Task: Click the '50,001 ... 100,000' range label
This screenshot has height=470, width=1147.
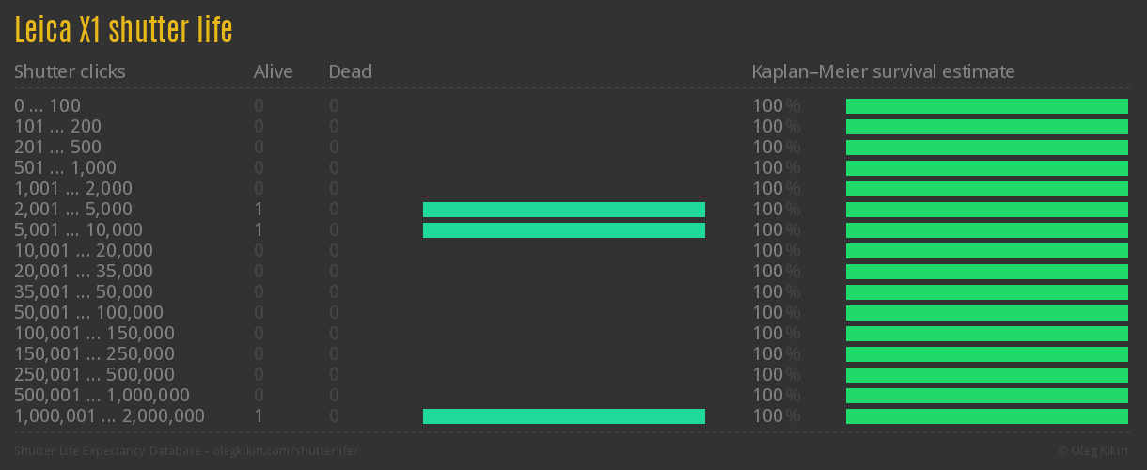Action: 88,312
